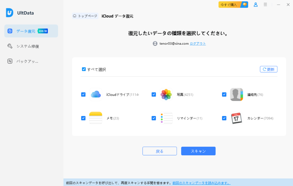Click the iCloud データ復元 page title
Image resolution: width=293 pixels, height=186 pixels.
117,16
